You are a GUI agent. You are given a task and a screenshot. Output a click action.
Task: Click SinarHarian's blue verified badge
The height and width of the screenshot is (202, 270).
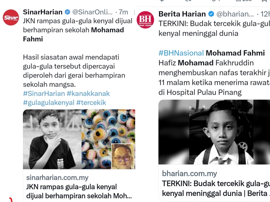pos(67,12)
